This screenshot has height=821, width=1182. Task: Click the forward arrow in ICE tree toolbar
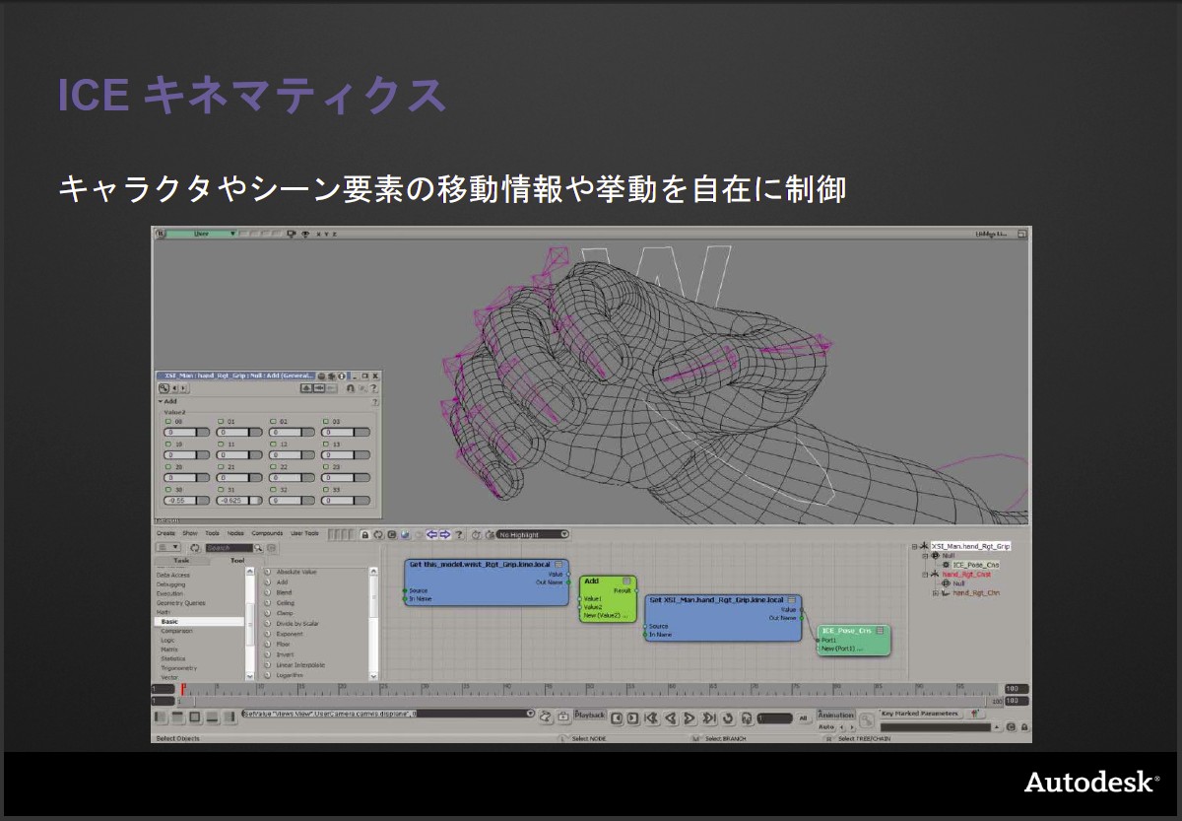(x=444, y=535)
